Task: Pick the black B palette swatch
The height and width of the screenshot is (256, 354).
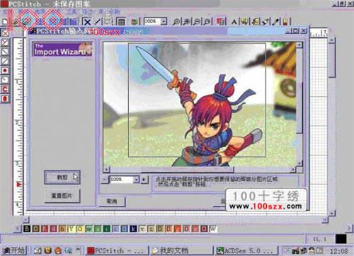Action: click(x=27, y=228)
